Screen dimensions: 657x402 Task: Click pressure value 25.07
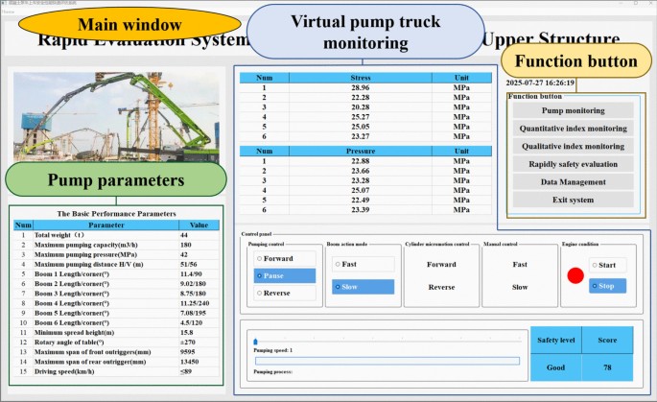point(361,190)
